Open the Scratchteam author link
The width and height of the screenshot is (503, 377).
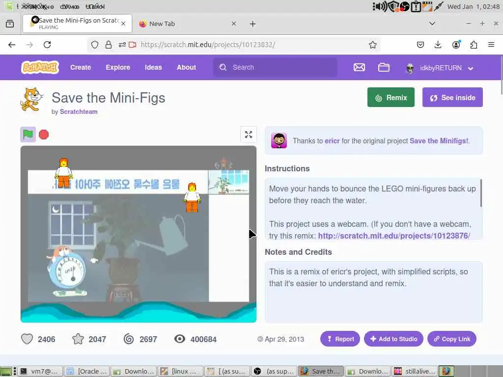click(79, 111)
